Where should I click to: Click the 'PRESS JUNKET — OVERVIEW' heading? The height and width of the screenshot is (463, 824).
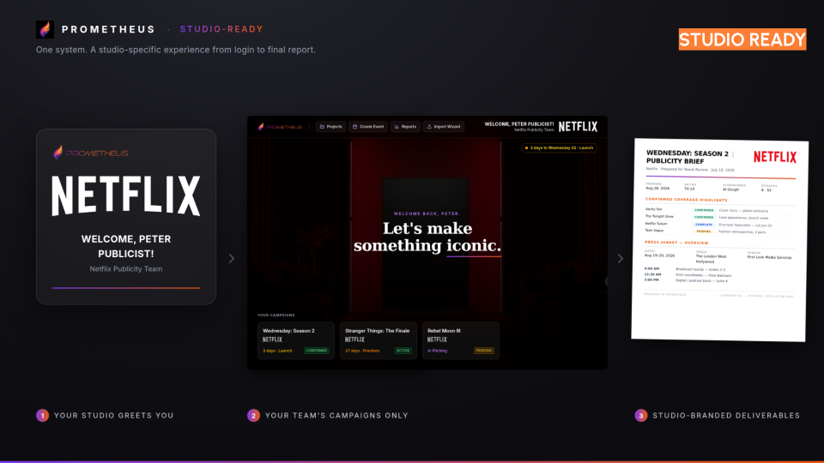coord(676,243)
